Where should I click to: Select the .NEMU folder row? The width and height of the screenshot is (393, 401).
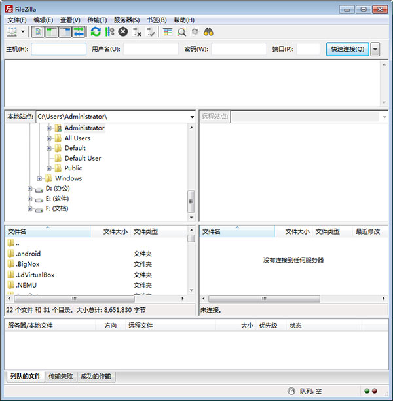pos(96,285)
